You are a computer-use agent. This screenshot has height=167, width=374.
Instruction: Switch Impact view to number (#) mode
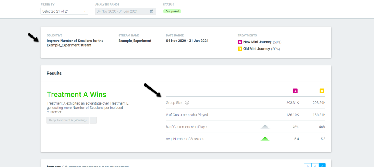(x=315, y=165)
